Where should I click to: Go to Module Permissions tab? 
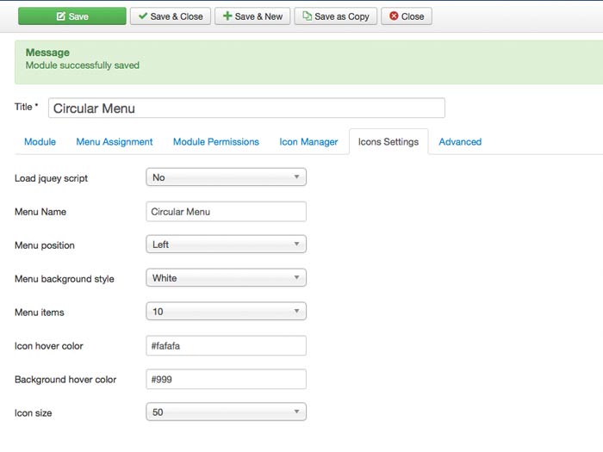[215, 142]
